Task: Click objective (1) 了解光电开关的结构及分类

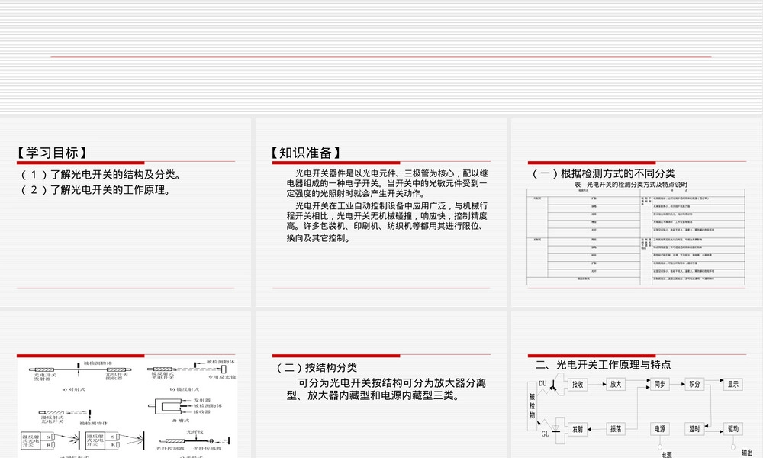Action: pos(100,174)
